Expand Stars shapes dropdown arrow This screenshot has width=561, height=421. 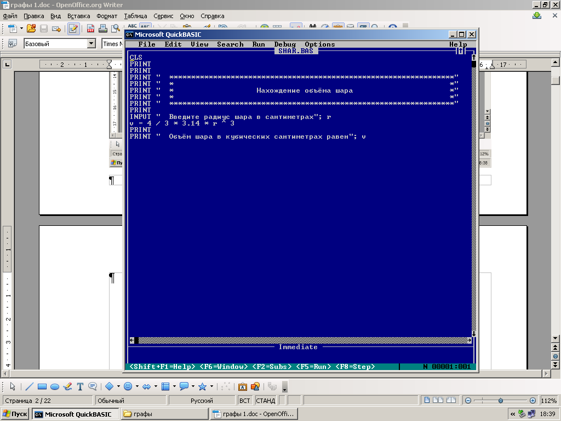click(211, 386)
